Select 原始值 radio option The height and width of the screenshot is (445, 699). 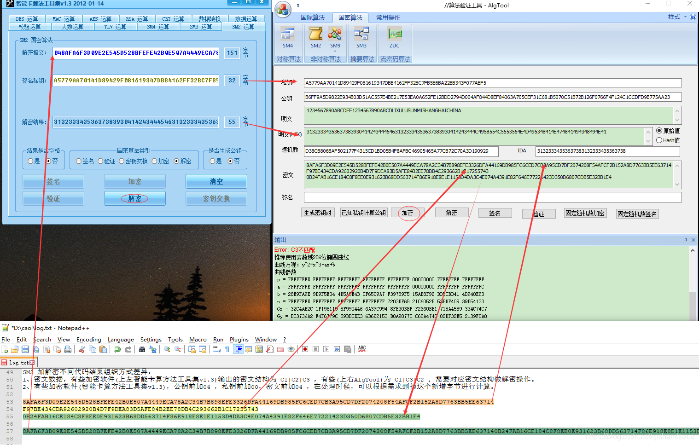click(x=668, y=131)
